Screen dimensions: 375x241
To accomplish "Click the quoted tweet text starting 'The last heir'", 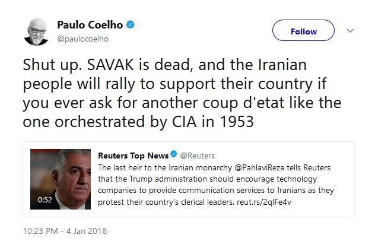I will (216, 185).
